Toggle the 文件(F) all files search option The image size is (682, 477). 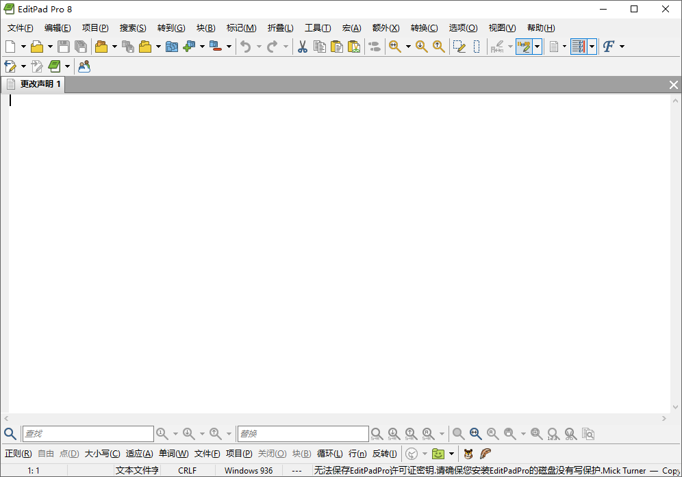click(x=207, y=454)
